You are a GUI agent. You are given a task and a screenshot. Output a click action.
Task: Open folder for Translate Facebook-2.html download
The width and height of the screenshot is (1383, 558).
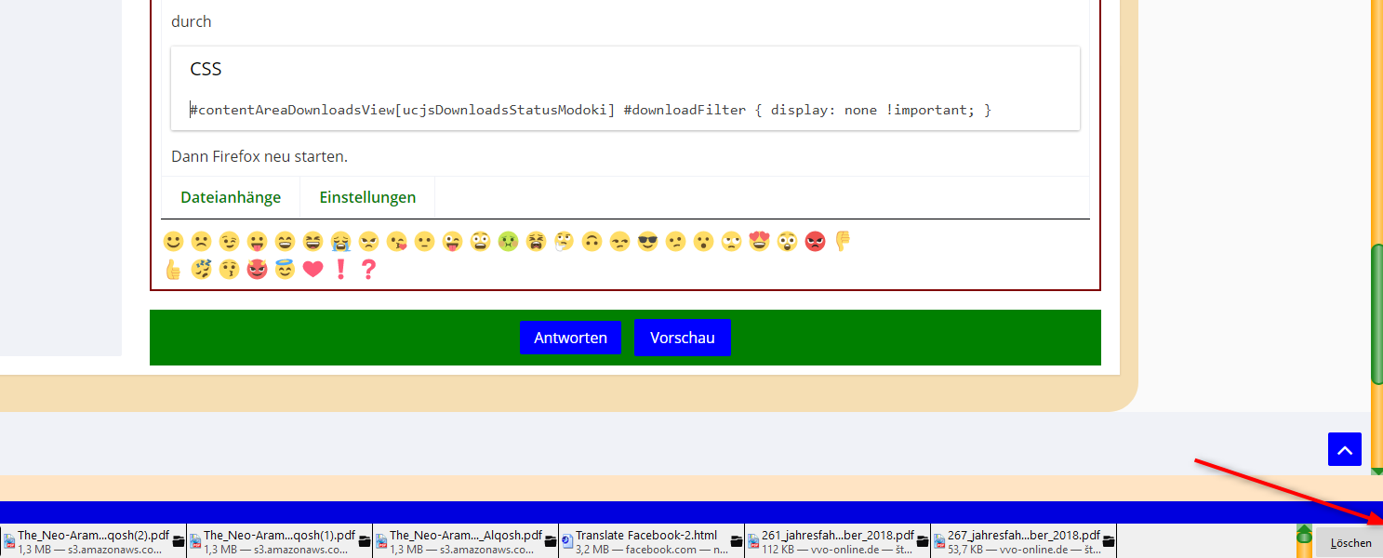[x=737, y=541]
